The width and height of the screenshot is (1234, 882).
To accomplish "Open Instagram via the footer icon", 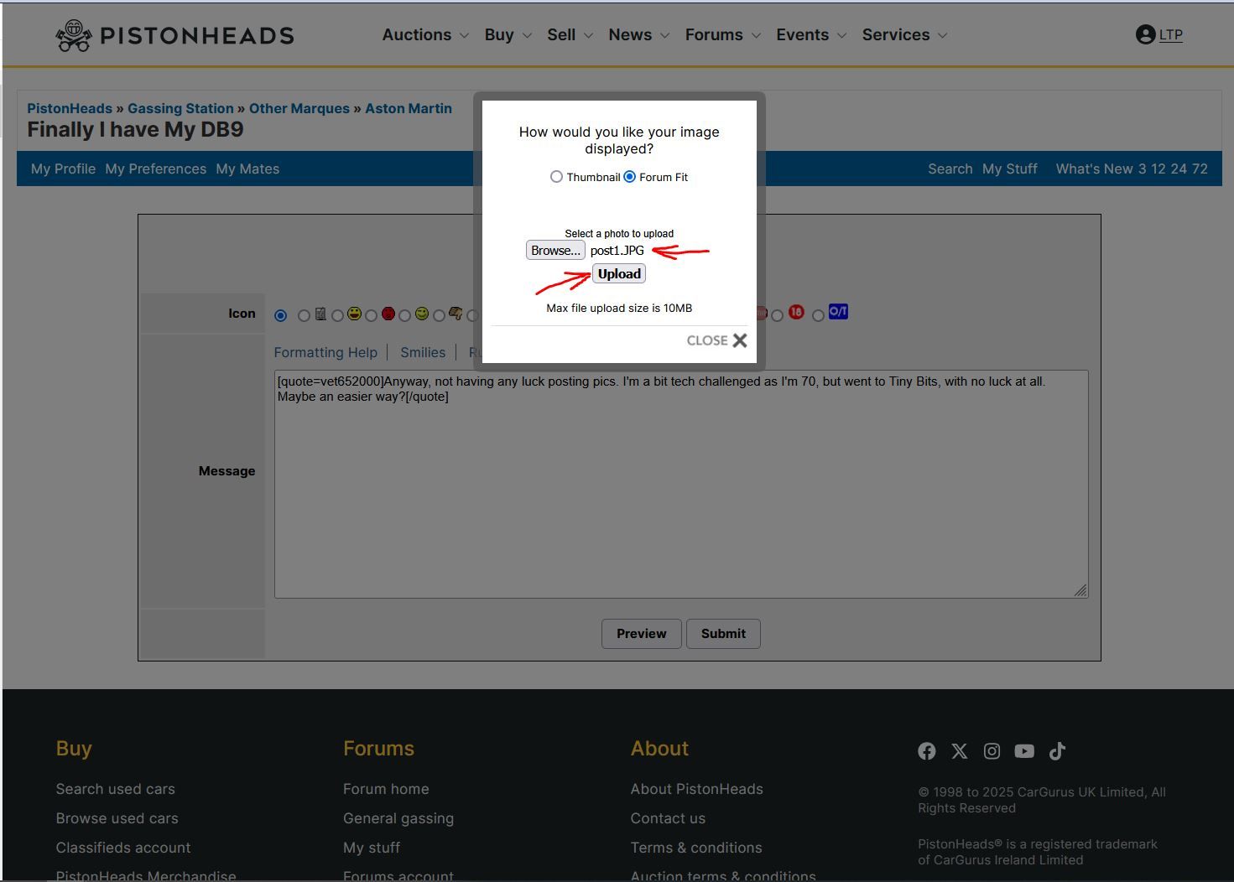I will coord(992,751).
